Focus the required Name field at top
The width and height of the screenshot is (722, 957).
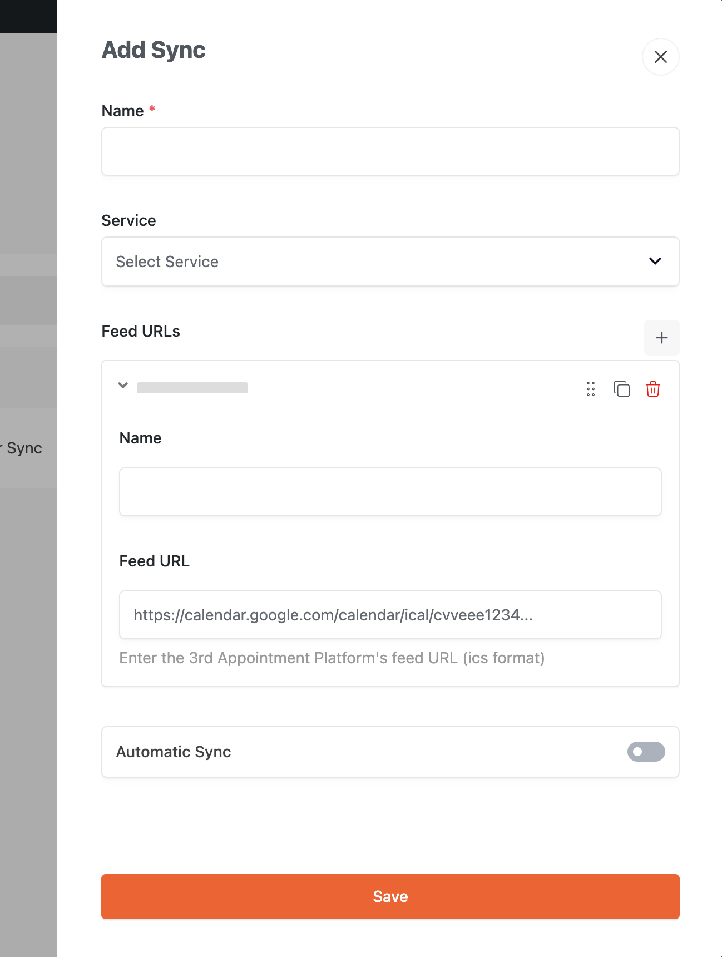point(390,151)
